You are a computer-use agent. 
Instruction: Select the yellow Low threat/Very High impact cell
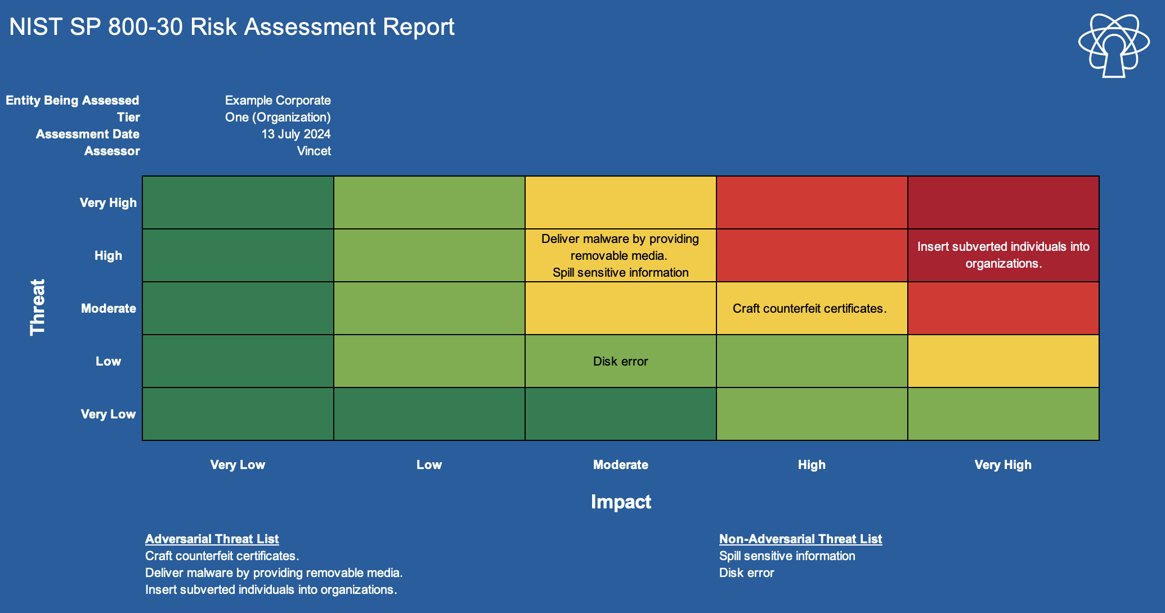click(x=1003, y=361)
